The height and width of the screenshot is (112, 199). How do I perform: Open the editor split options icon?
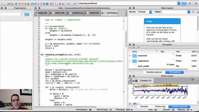(x=126, y=12)
